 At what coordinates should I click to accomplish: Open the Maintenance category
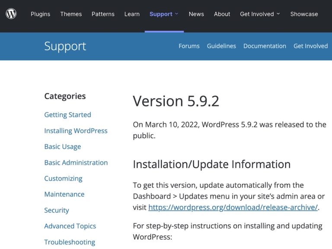(x=64, y=194)
